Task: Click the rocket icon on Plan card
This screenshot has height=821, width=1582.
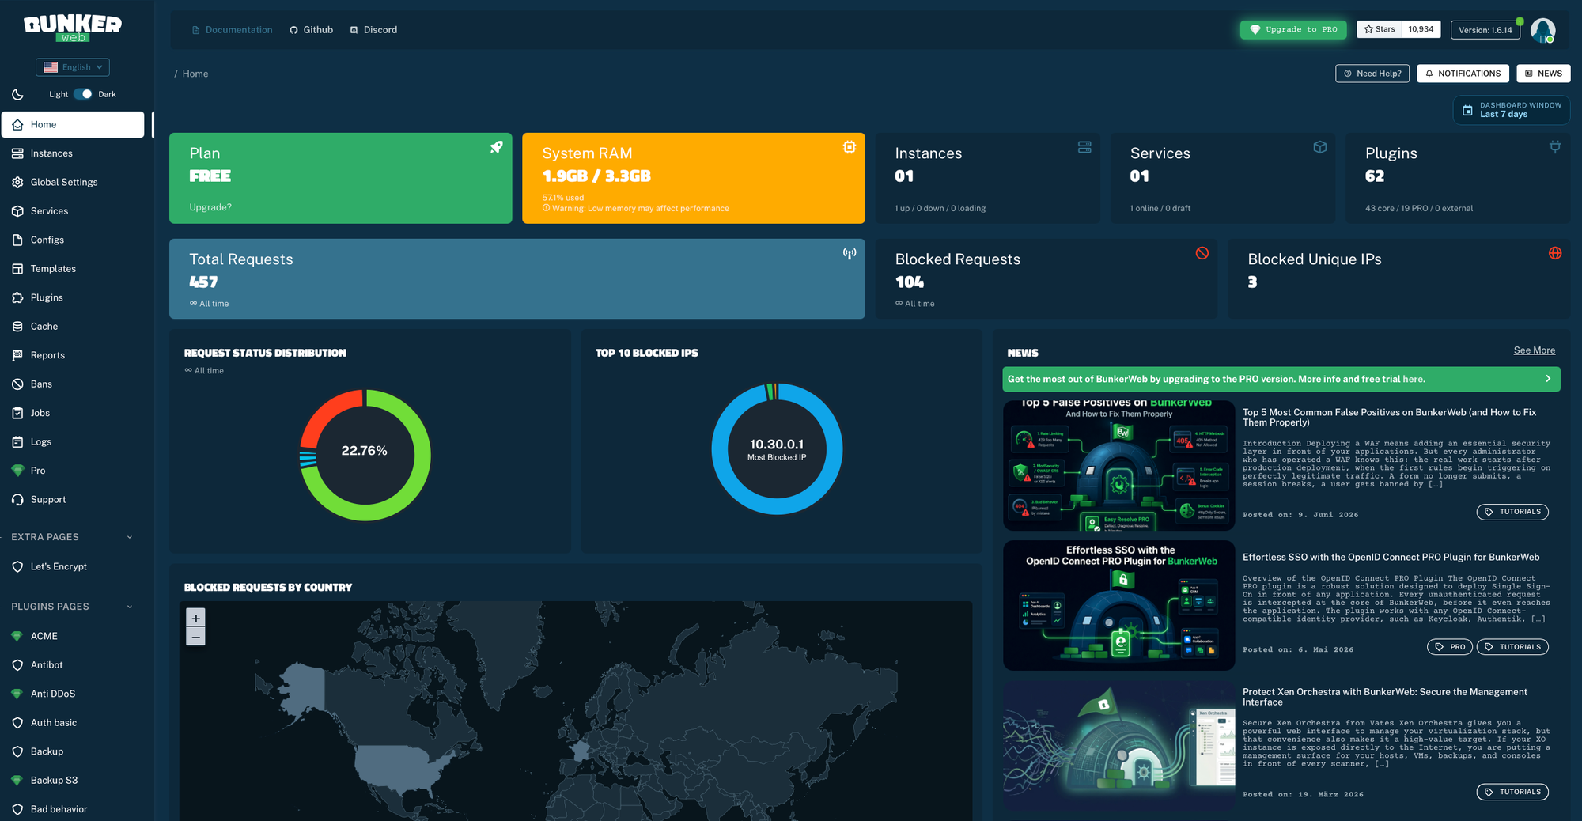Action: click(x=496, y=147)
